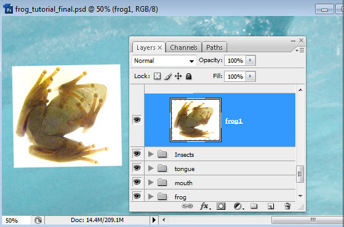Image resolution: width=344 pixels, height=227 pixels.
Task: Open the layer style fx menu
Action: coord(205,206)
